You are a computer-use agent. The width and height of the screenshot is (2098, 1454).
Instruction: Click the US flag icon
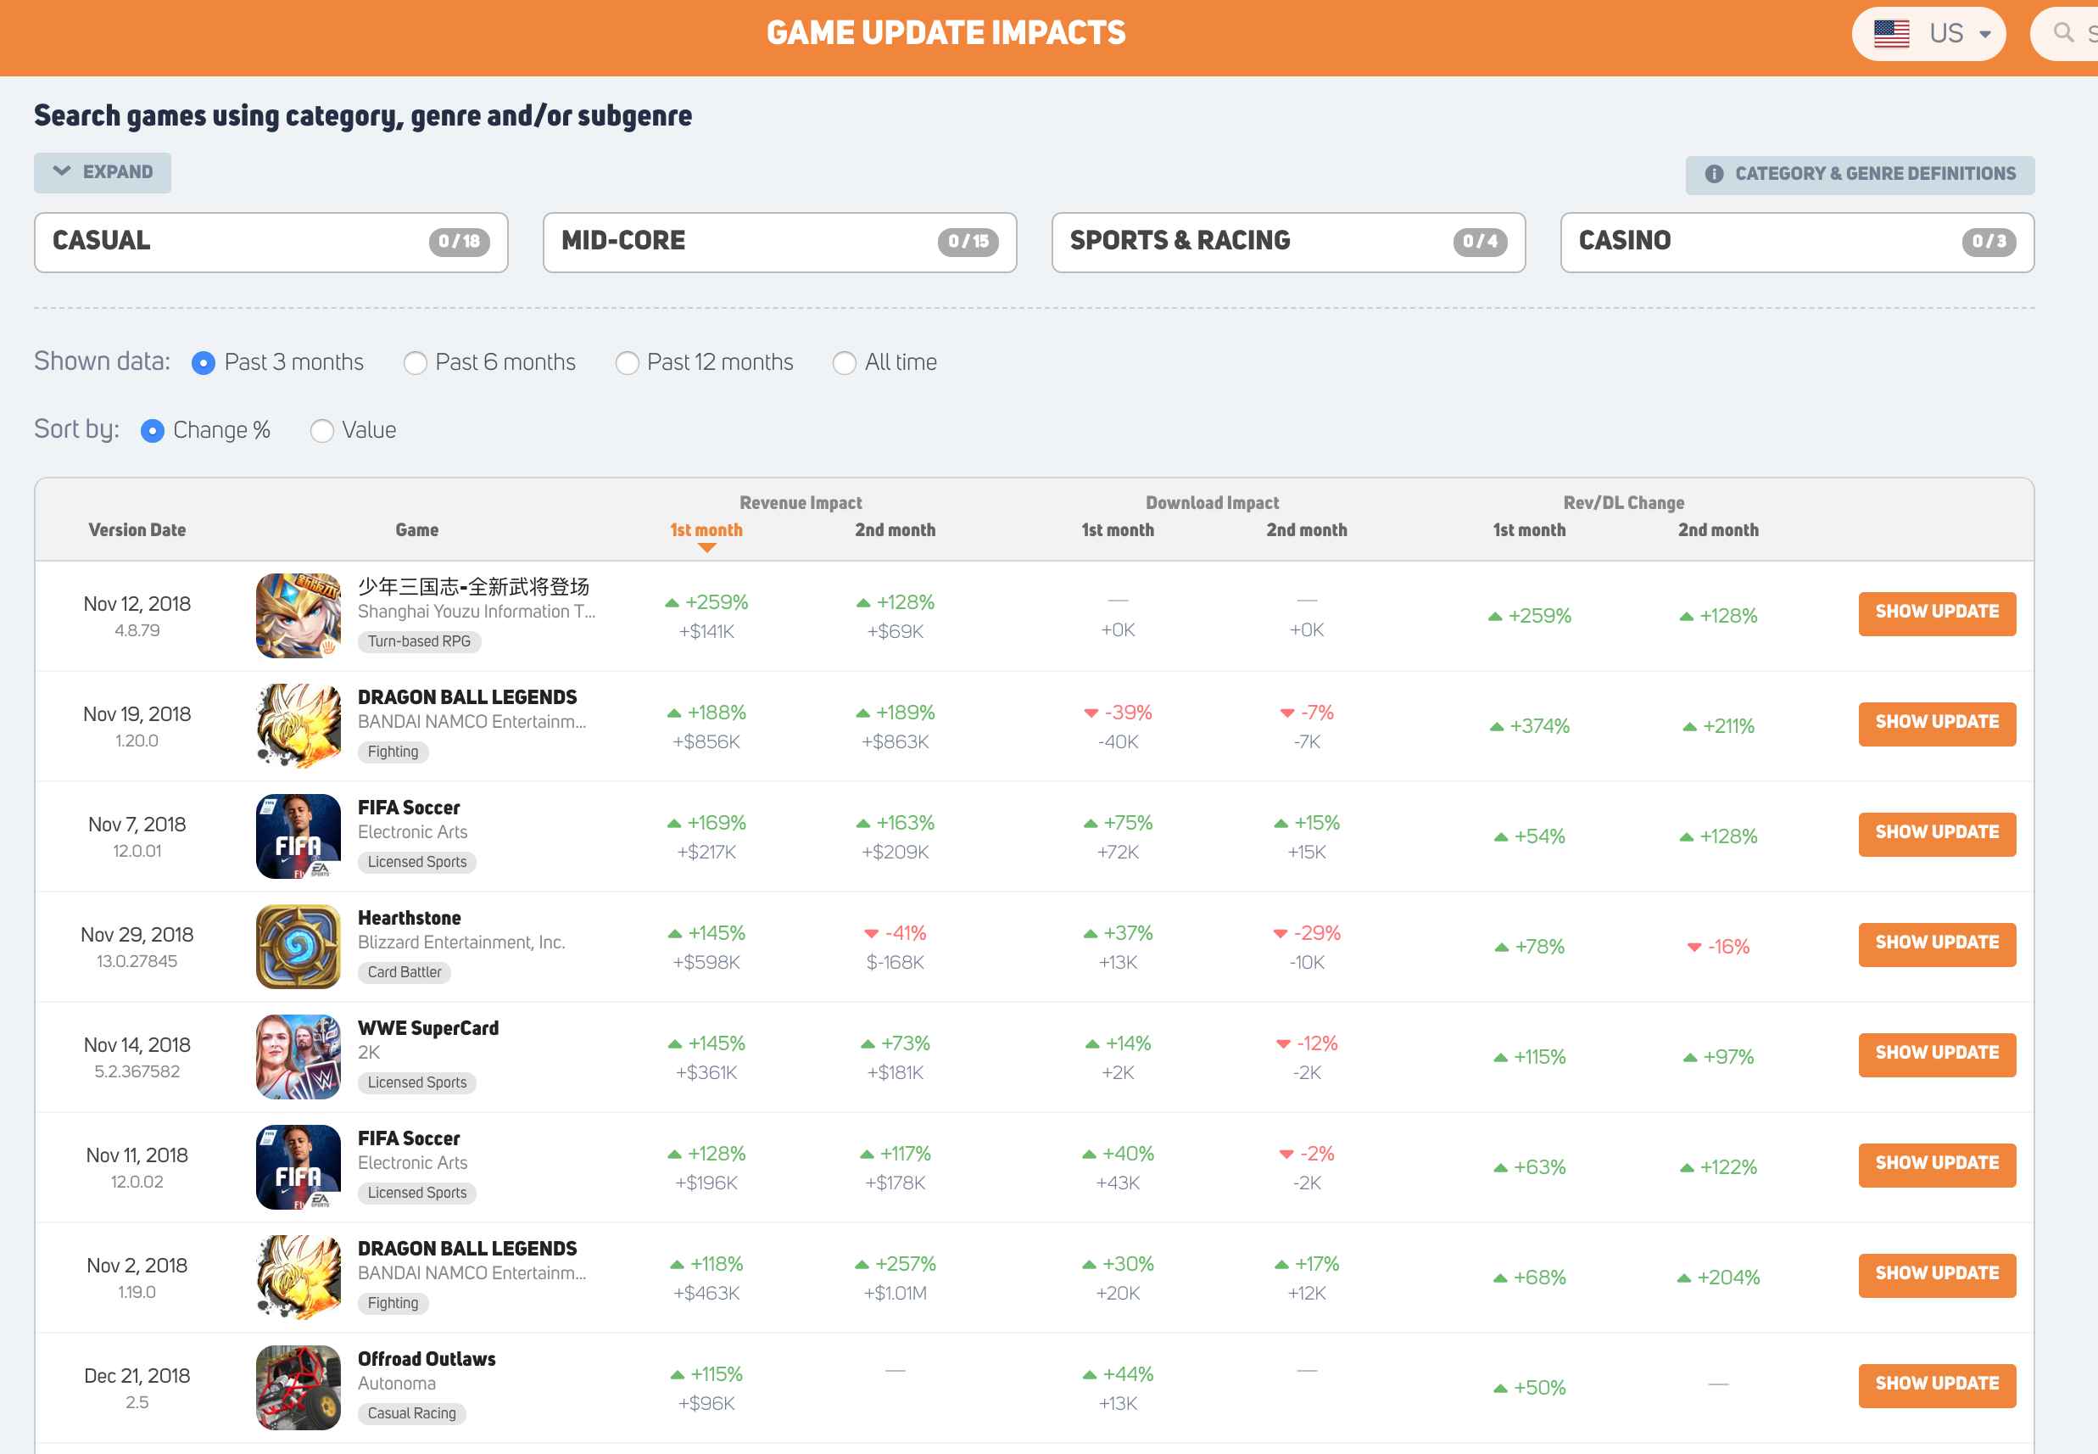coord(1891,35)
